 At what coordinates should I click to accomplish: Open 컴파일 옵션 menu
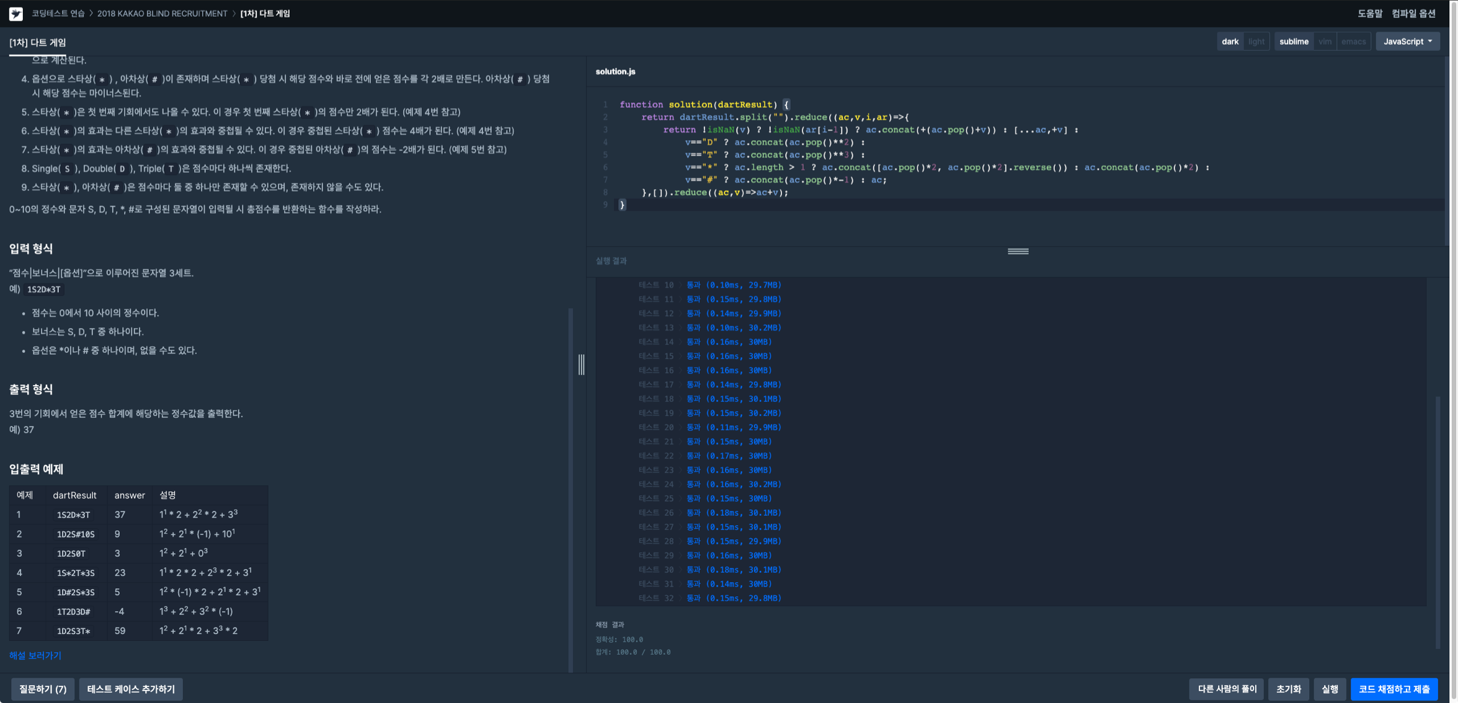(x=1413, y=14)
